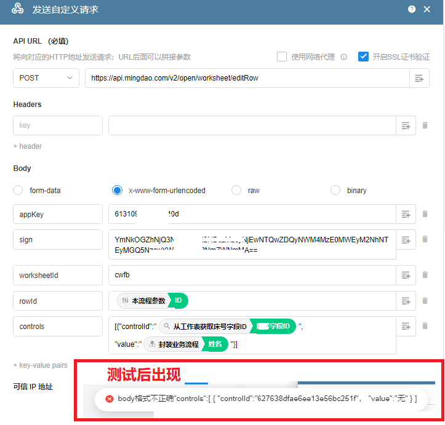
Task: Click the help question mark icon
Action: coord(411,9)
